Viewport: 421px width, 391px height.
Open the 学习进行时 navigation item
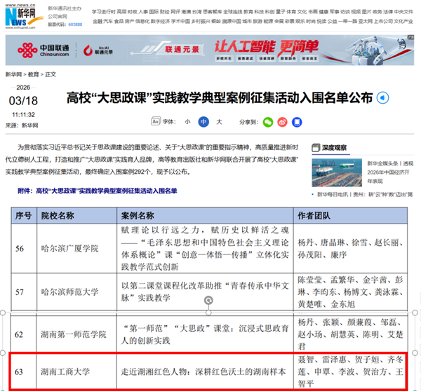[x=104, y=13]
